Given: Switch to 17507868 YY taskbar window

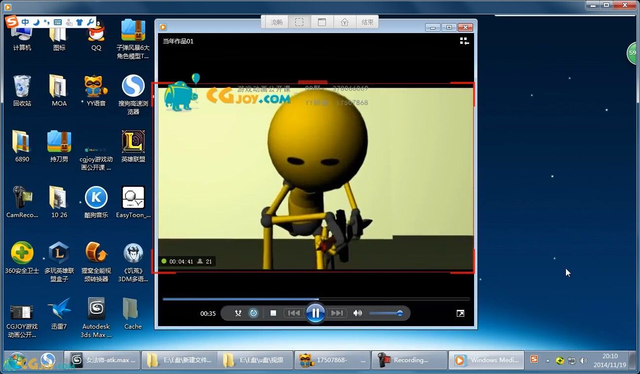Looking at the screenshot, I should [332, 360].
